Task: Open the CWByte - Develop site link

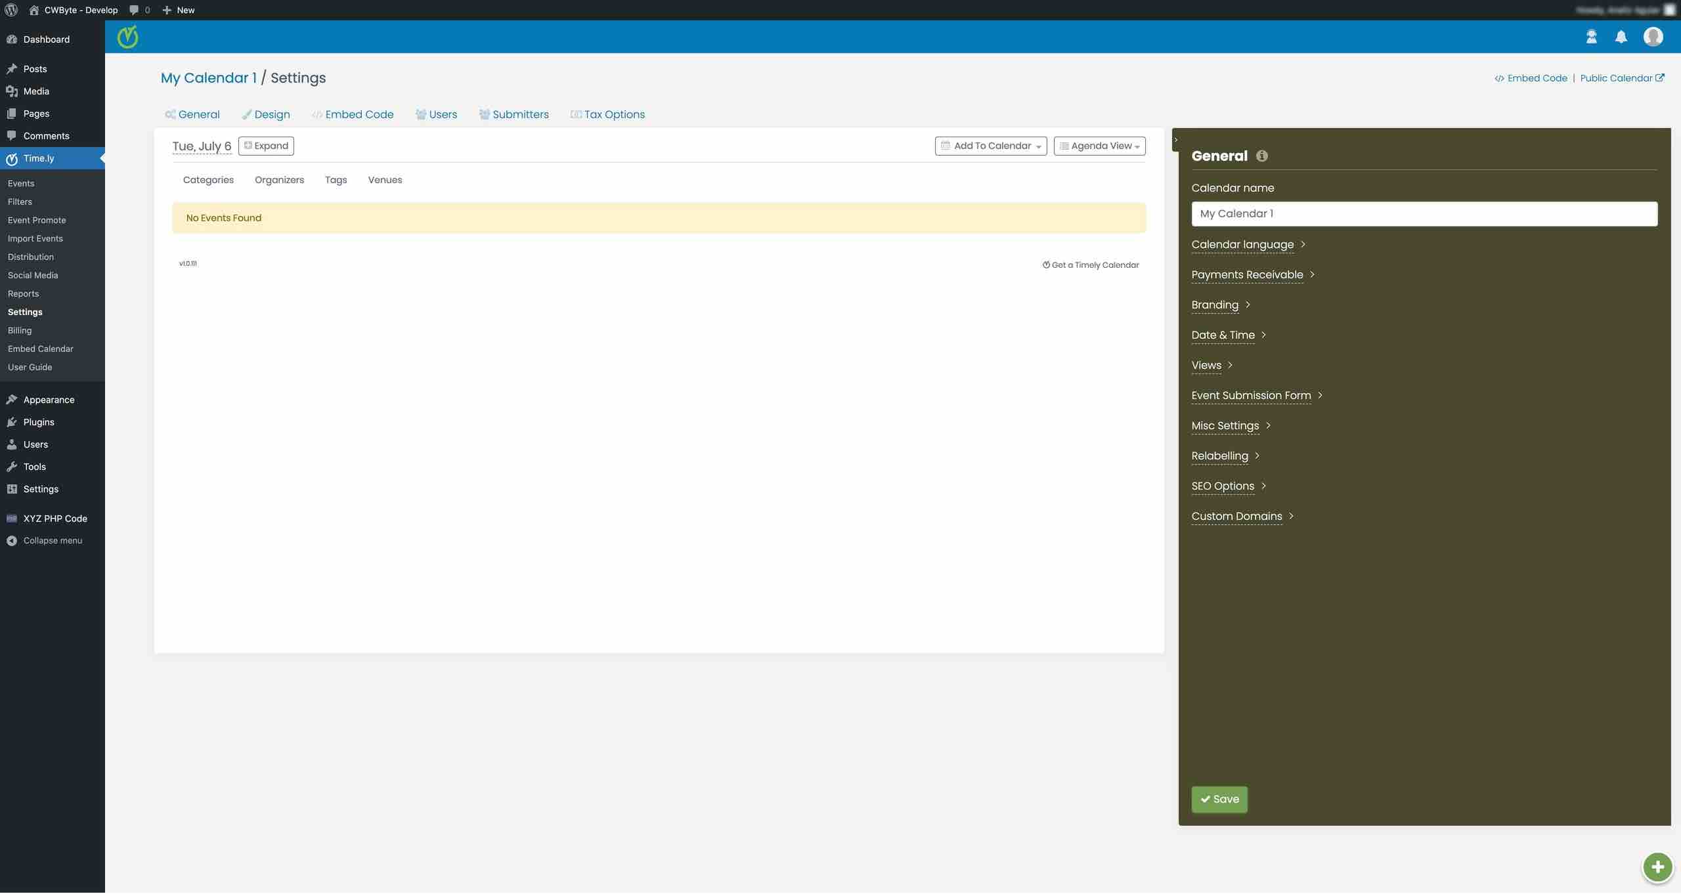Action: pos(74,10)
